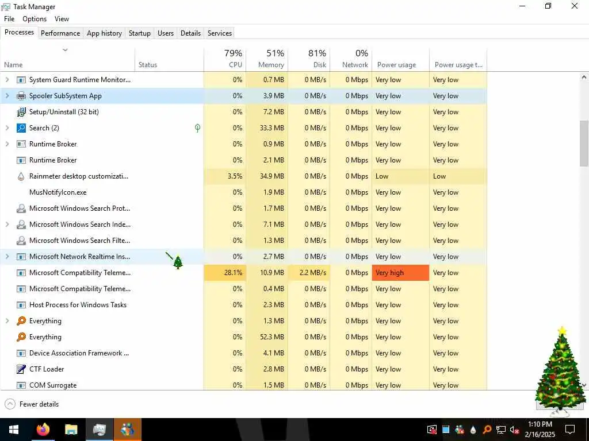This screenshot has height=441, width=589.
Task: Click the Spooler SubSystem App printer icon
Action: pos(21,96)
